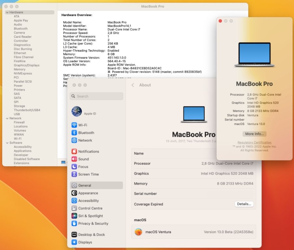Open the Regulatory Certification link

[x=254, y=143]
